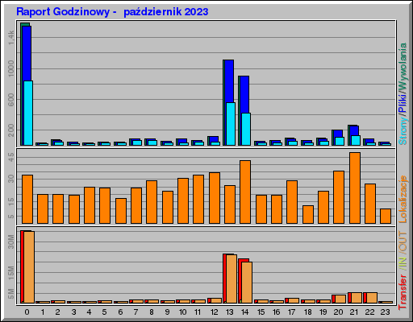Click the hour label '0' on x-axis
Image resolution: width=413 pixels, height=322 pixels.
click(27, 312)
